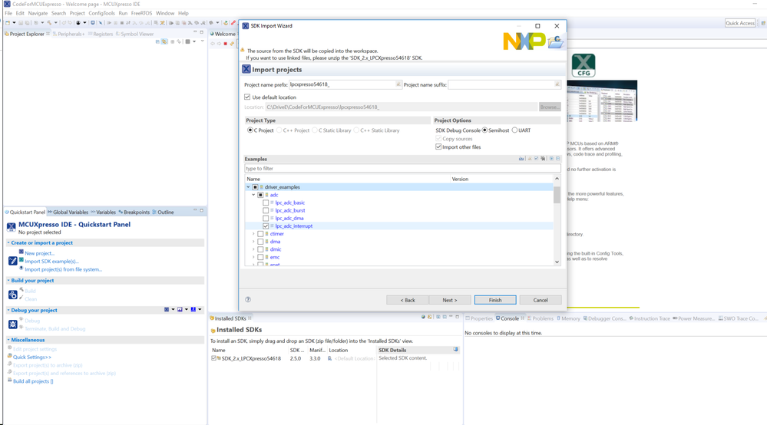767x425 pixels.
Task: Click the select-all checkmark icon in Examples toolbar
Action: coord(537,159)
